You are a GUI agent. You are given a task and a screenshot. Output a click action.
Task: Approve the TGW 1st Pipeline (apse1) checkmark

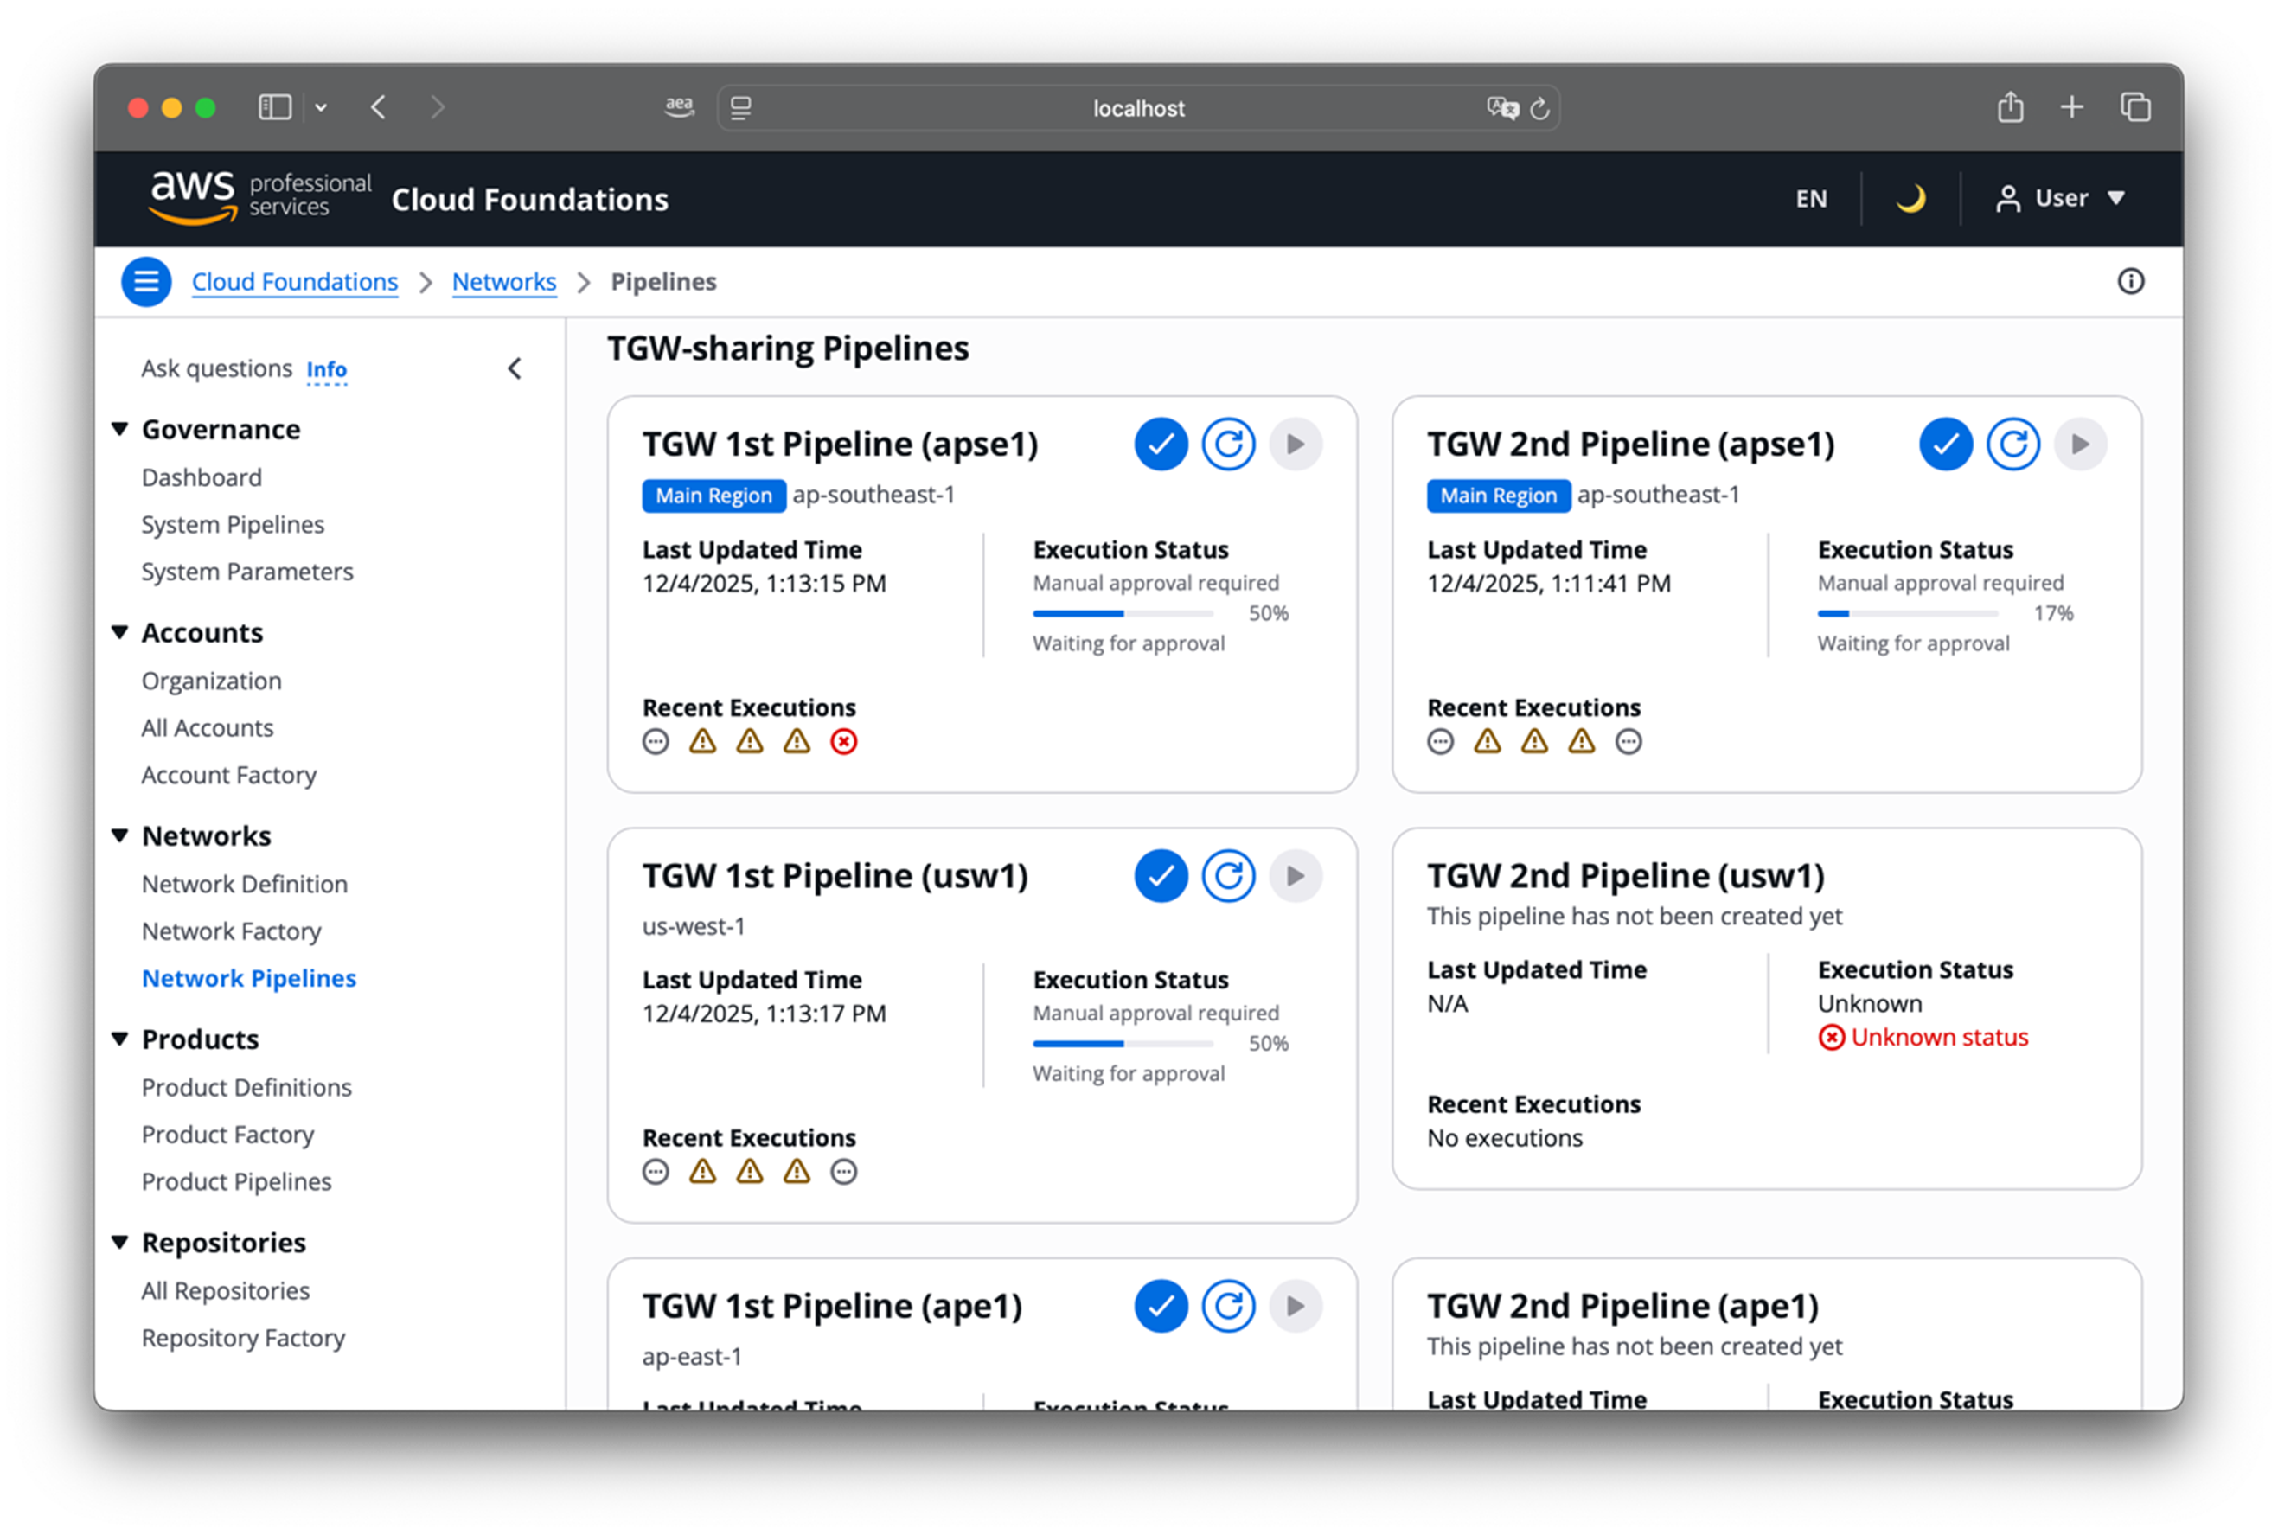(x=1161, y=445)
